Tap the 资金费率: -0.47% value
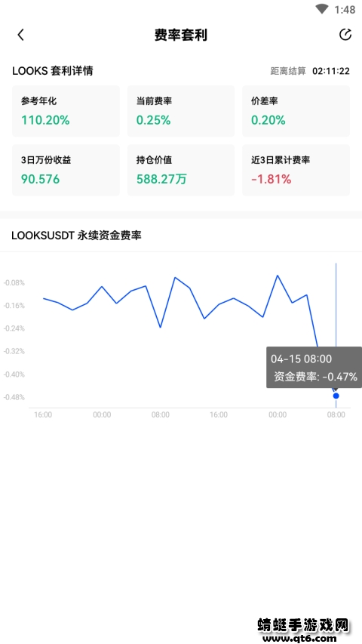This screenshot has width=362, height=644. click(x=316, y=377)
